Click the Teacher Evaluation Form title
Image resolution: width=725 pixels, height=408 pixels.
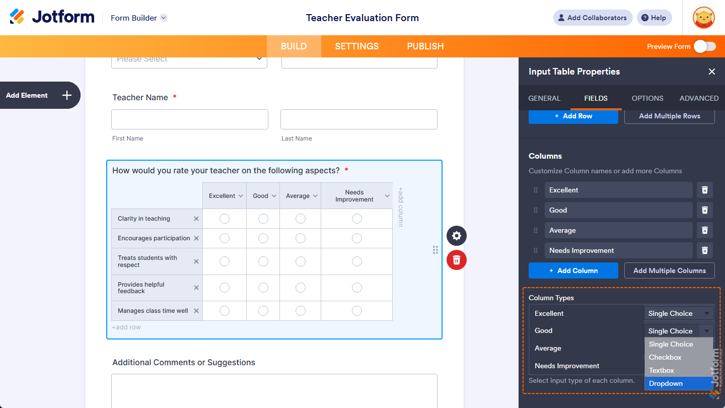click(362, 18)
